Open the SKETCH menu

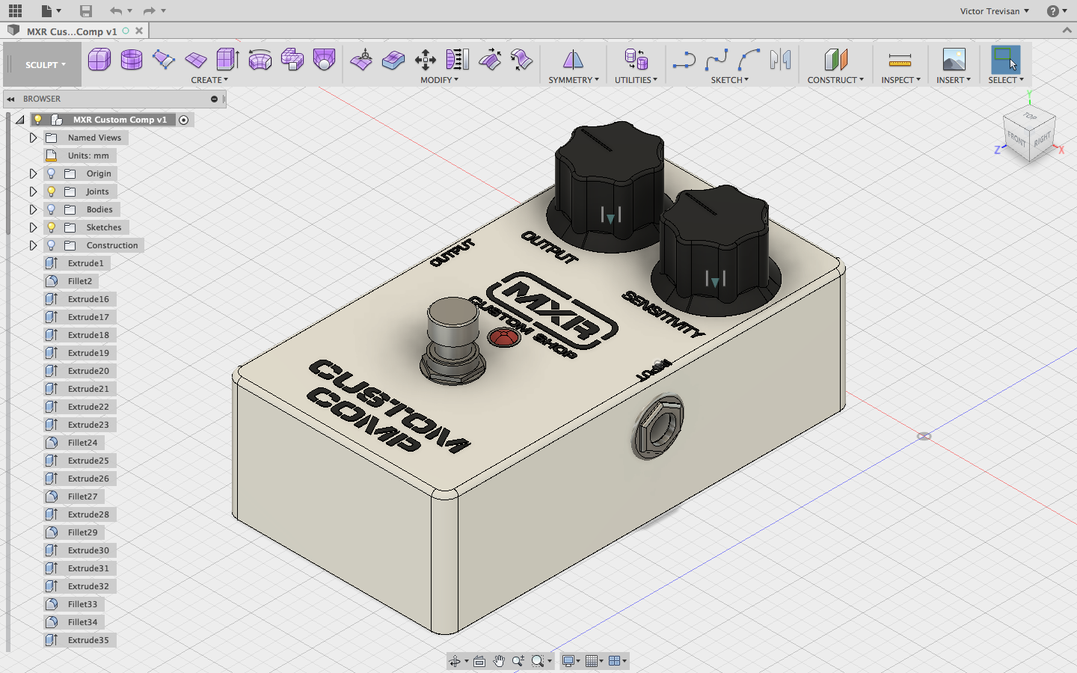click(729, 80)
